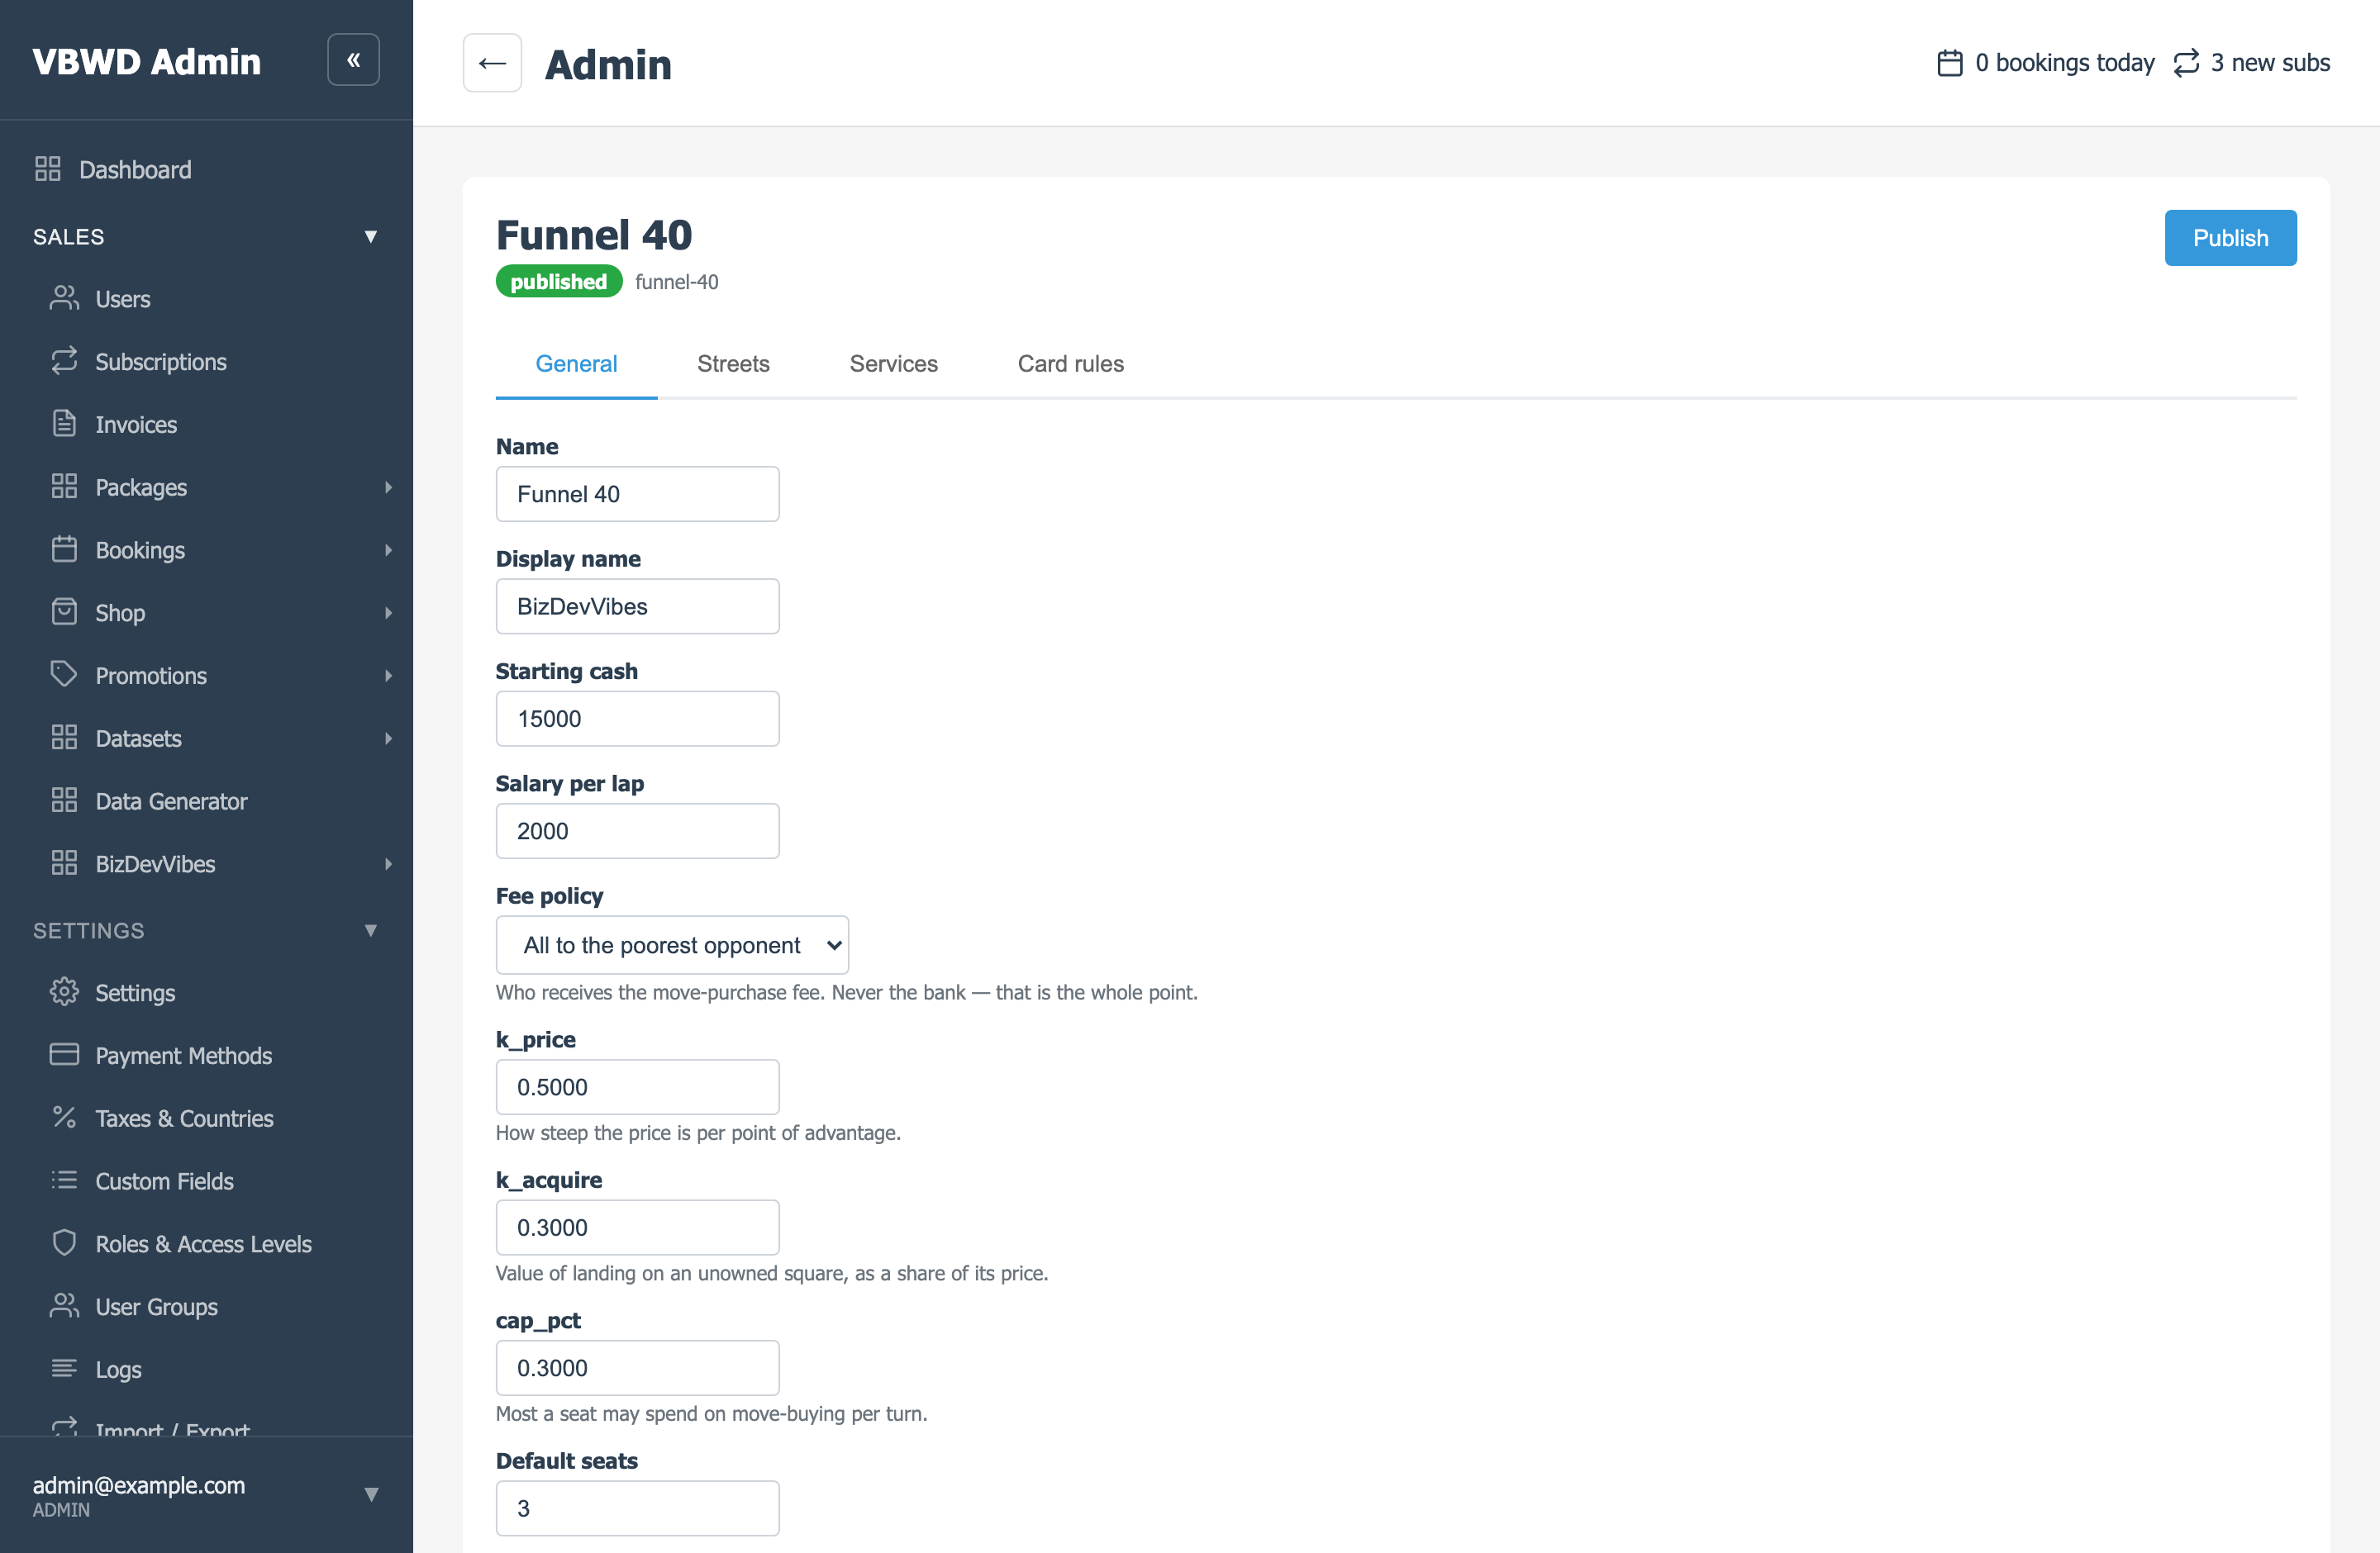Click the Invoices document icon
This screenshot has width=2380, height=1553.
click(x=64, y=424)
